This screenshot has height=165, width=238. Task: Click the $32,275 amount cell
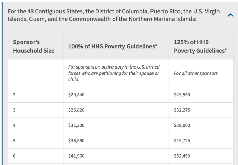(x=182, y=110)
